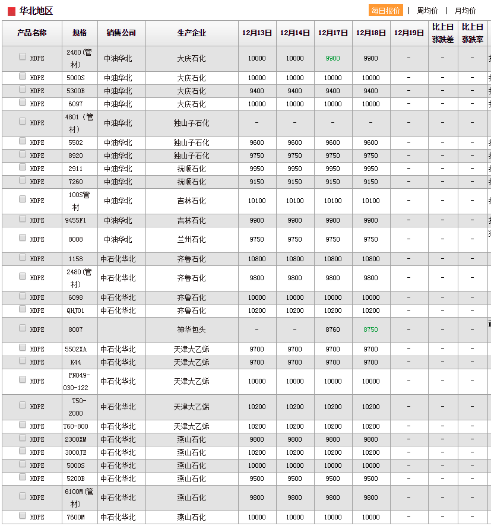Switch to the 周均价 tab
This screenshot has width=491, height=526.
tap(427, 11)
